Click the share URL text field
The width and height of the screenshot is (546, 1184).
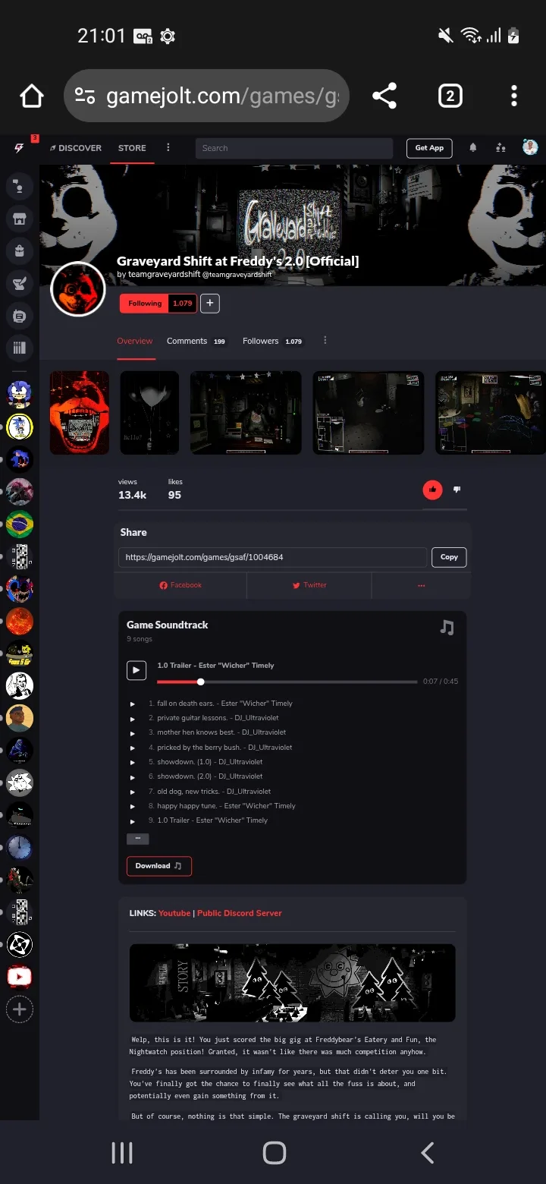pos(273,557)
